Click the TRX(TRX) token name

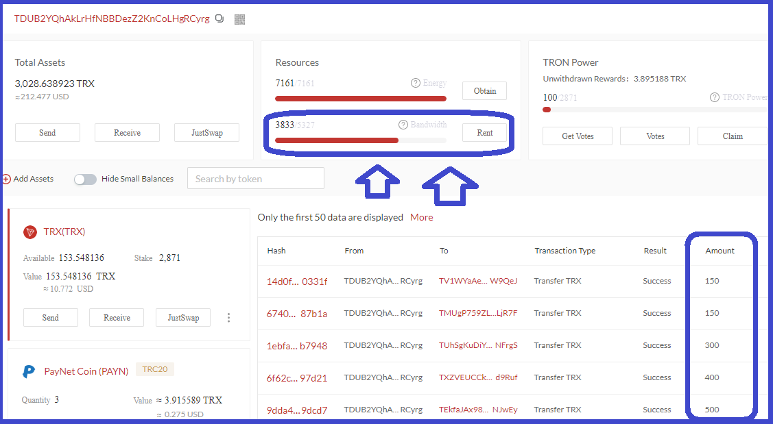click(64, 232)
